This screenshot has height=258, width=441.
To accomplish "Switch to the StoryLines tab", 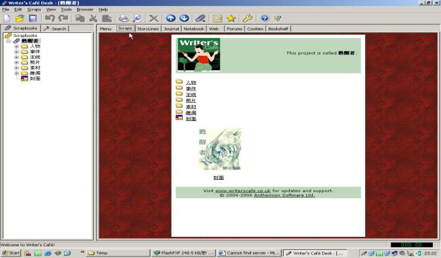I will tap(148, 29).
